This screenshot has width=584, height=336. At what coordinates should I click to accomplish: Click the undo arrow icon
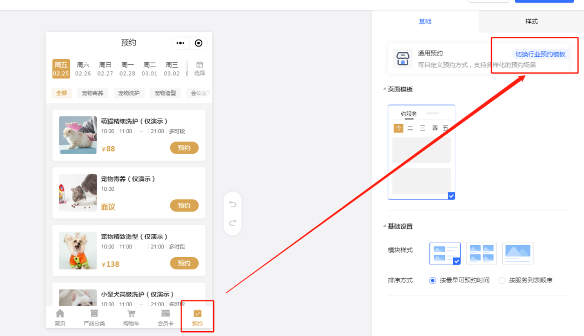coord(233,204)
